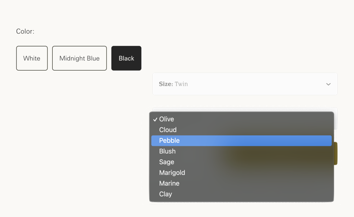Click the olive-colored button edge beside the menu
The image size is (354, 217).
[336, 154]
